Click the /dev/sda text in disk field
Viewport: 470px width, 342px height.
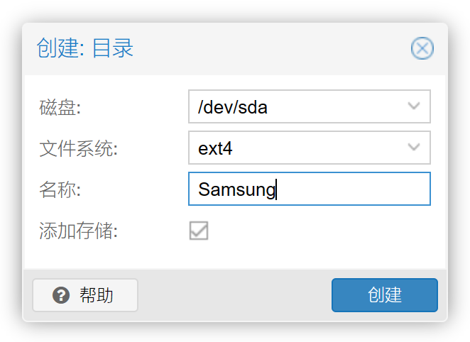click(233, 107)
